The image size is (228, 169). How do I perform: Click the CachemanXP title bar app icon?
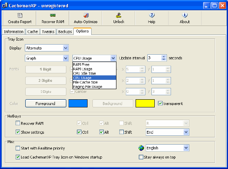click(x=5, y=6)
